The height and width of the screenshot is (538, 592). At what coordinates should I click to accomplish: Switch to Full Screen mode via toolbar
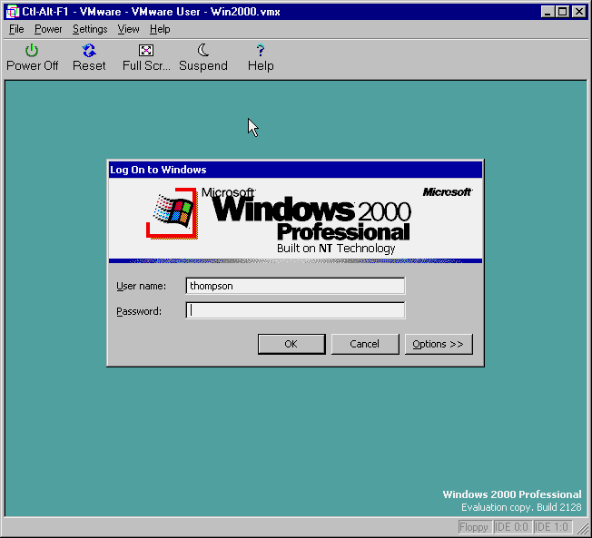[146, 51]
